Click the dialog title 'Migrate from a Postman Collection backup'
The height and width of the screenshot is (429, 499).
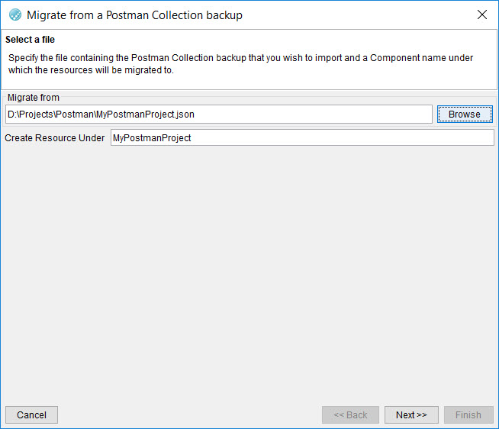click(134, 15)
